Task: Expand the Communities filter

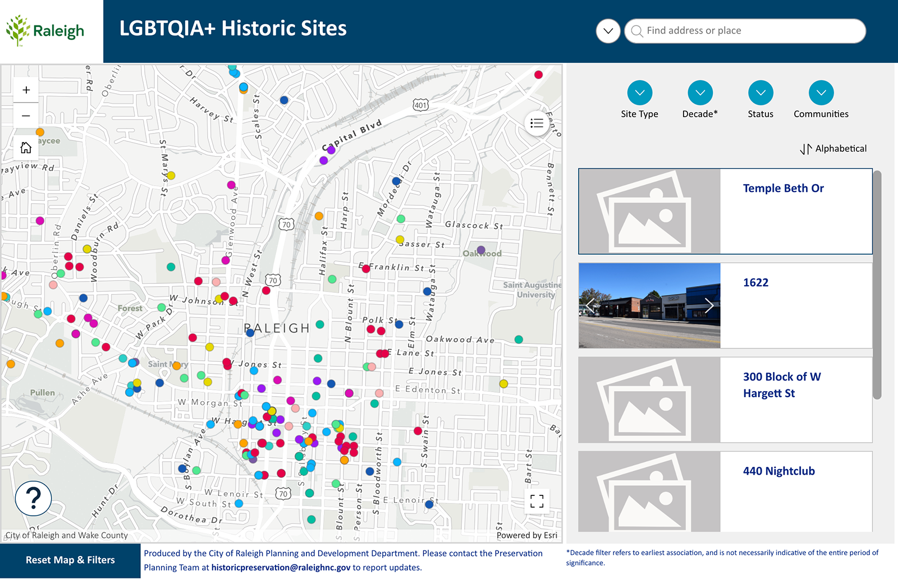Action: (x=821, y=93)
